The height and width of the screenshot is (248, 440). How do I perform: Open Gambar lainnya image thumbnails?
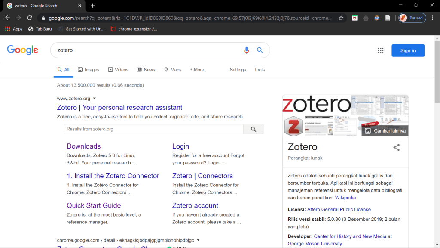point(385,131)
